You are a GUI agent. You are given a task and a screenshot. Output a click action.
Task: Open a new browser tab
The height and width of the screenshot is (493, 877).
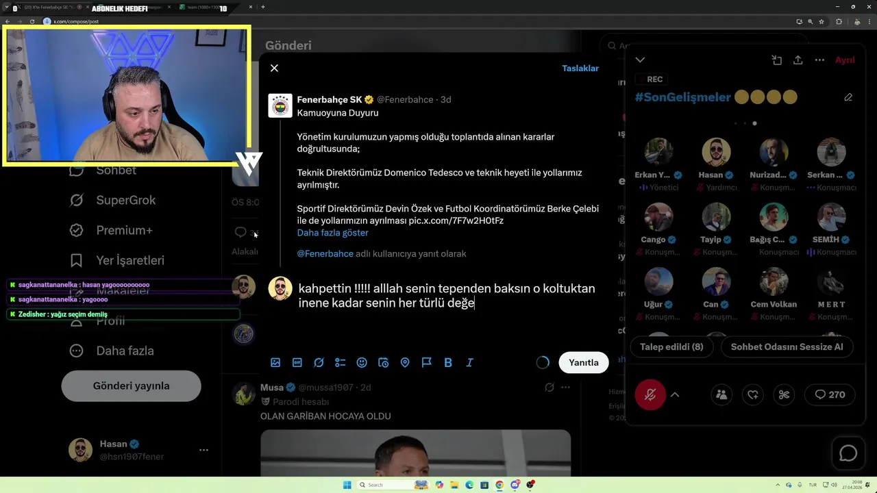(263, 7)
